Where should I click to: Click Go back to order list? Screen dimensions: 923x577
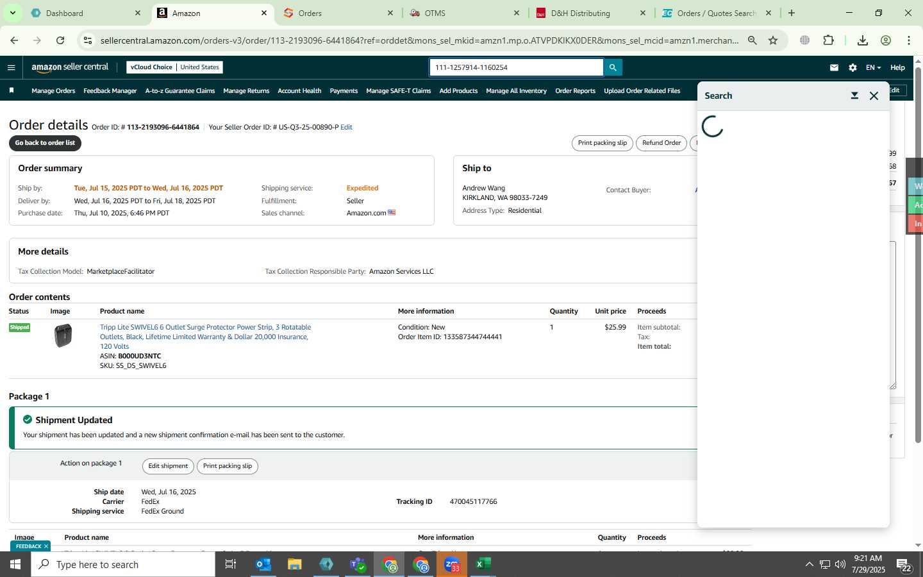click(45, 143)
